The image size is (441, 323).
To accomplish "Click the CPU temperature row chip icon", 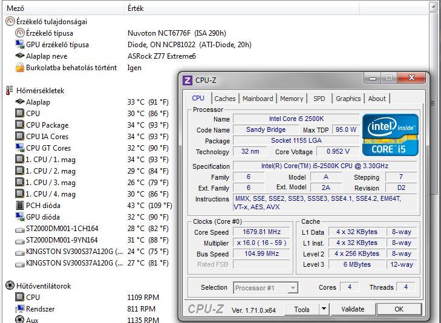I will click(x=20, y=113).
